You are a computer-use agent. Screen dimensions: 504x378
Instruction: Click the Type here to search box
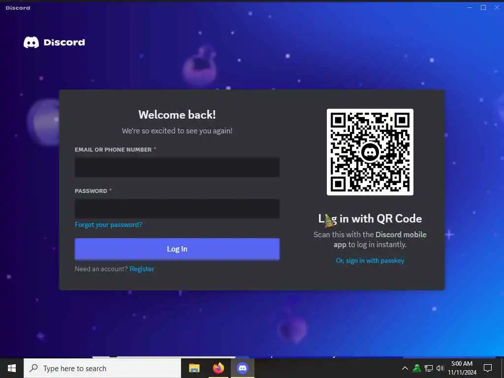click(x=102, y=368)
